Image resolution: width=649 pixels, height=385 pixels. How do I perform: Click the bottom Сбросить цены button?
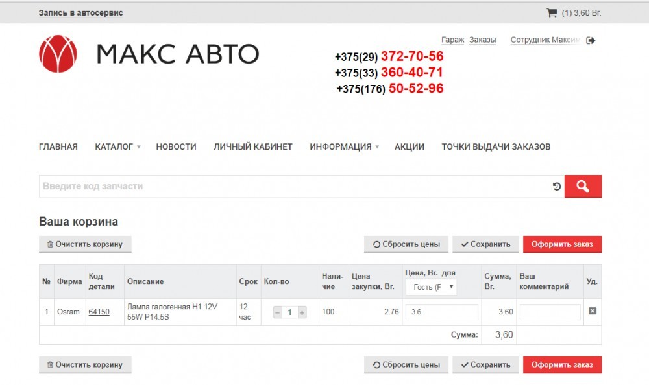tap(406, 365)
